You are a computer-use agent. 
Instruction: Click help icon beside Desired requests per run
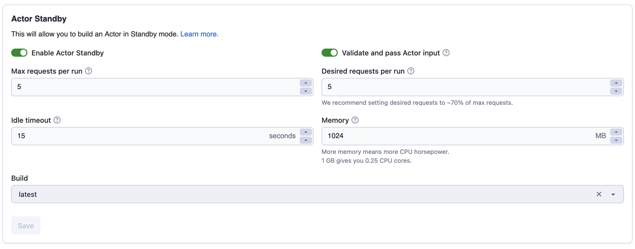click(411, 71)
